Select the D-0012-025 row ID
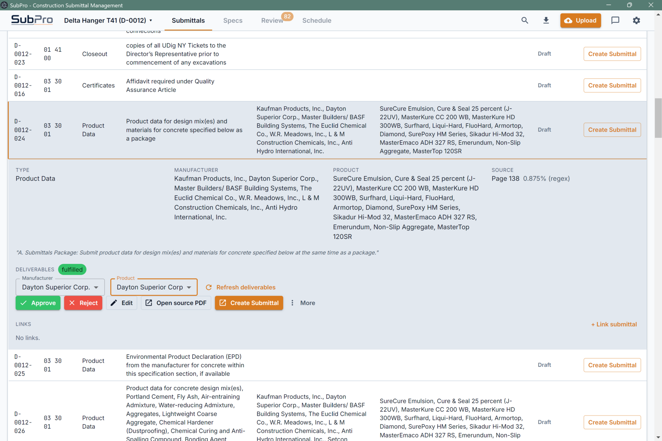The height and width of the screenshot is (441, 662). coord(23,365)
